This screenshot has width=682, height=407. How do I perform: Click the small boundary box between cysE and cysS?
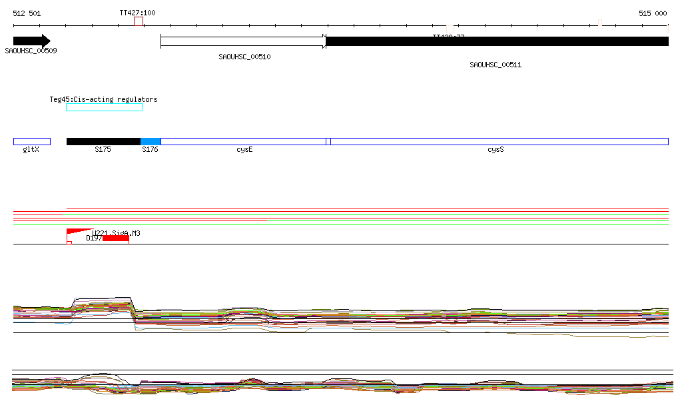[328, 141]
